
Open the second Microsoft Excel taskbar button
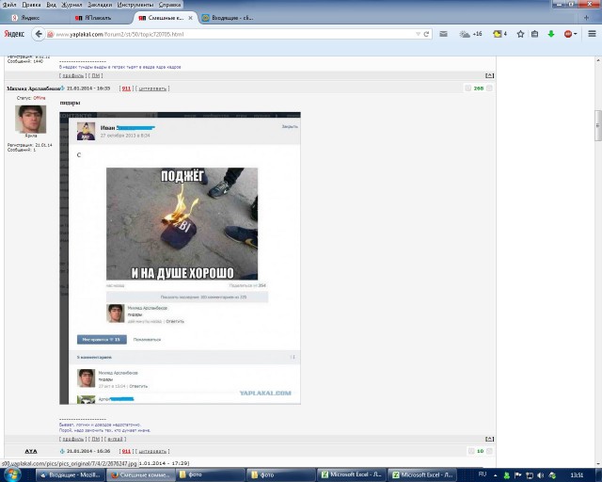[x=422, y=475]
